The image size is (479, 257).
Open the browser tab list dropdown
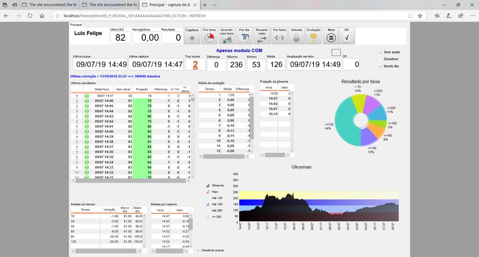point(215,5)
